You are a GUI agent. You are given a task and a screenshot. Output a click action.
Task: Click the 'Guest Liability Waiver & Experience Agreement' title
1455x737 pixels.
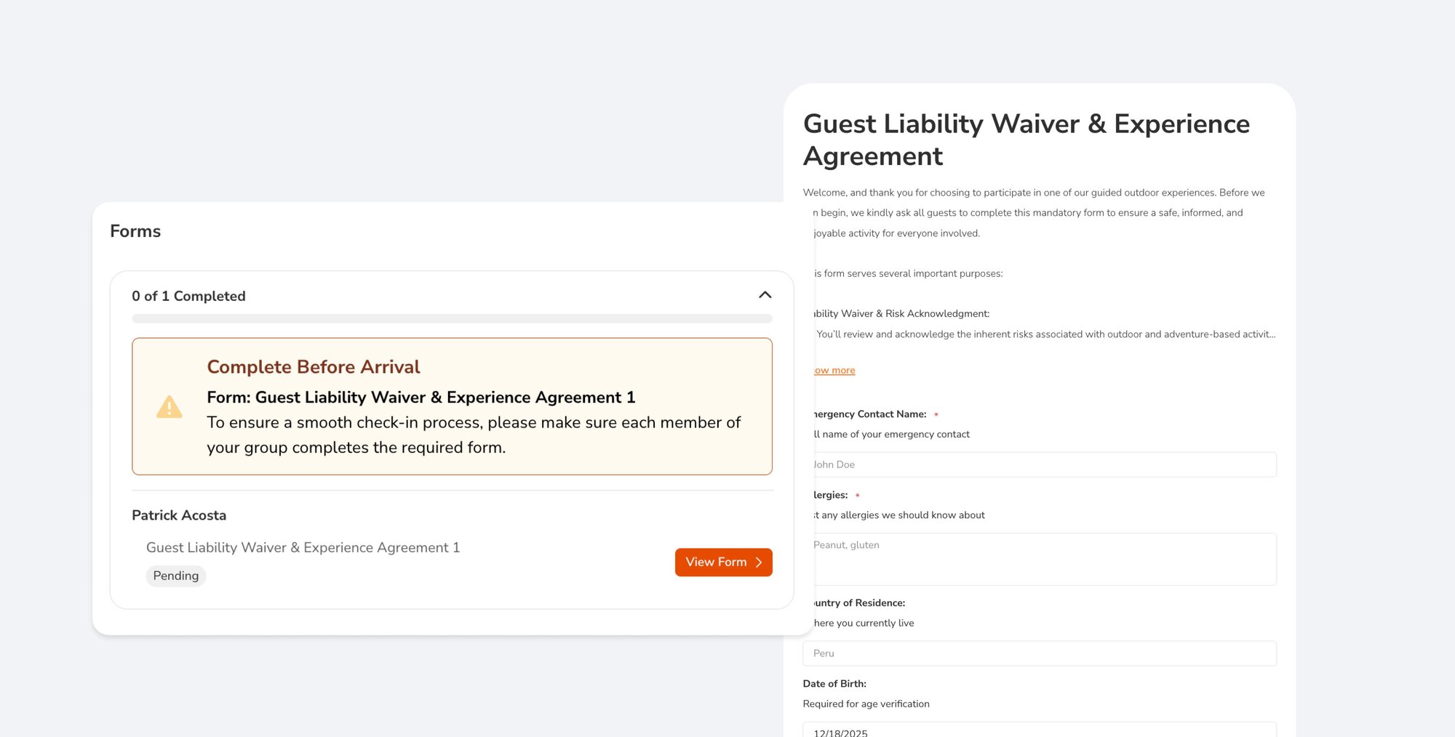tap(1026, 140)
